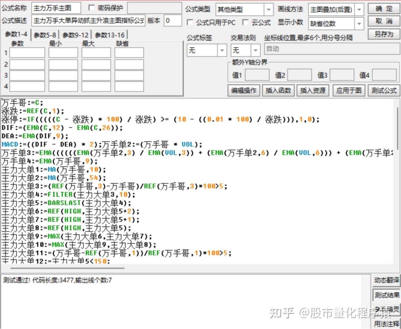The image size is (401, 329).
Task: Open the 显示小数 decimal display dropdown
Action: (336, 23)
